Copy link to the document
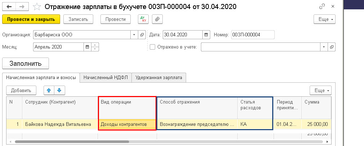364x146 pixels. [322, 7]
